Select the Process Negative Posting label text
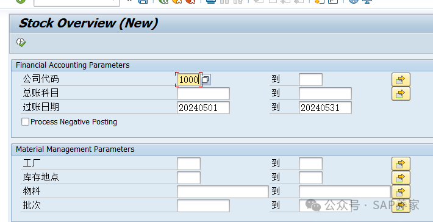Screen dimensions: 433x222 (x=74, y=122)
